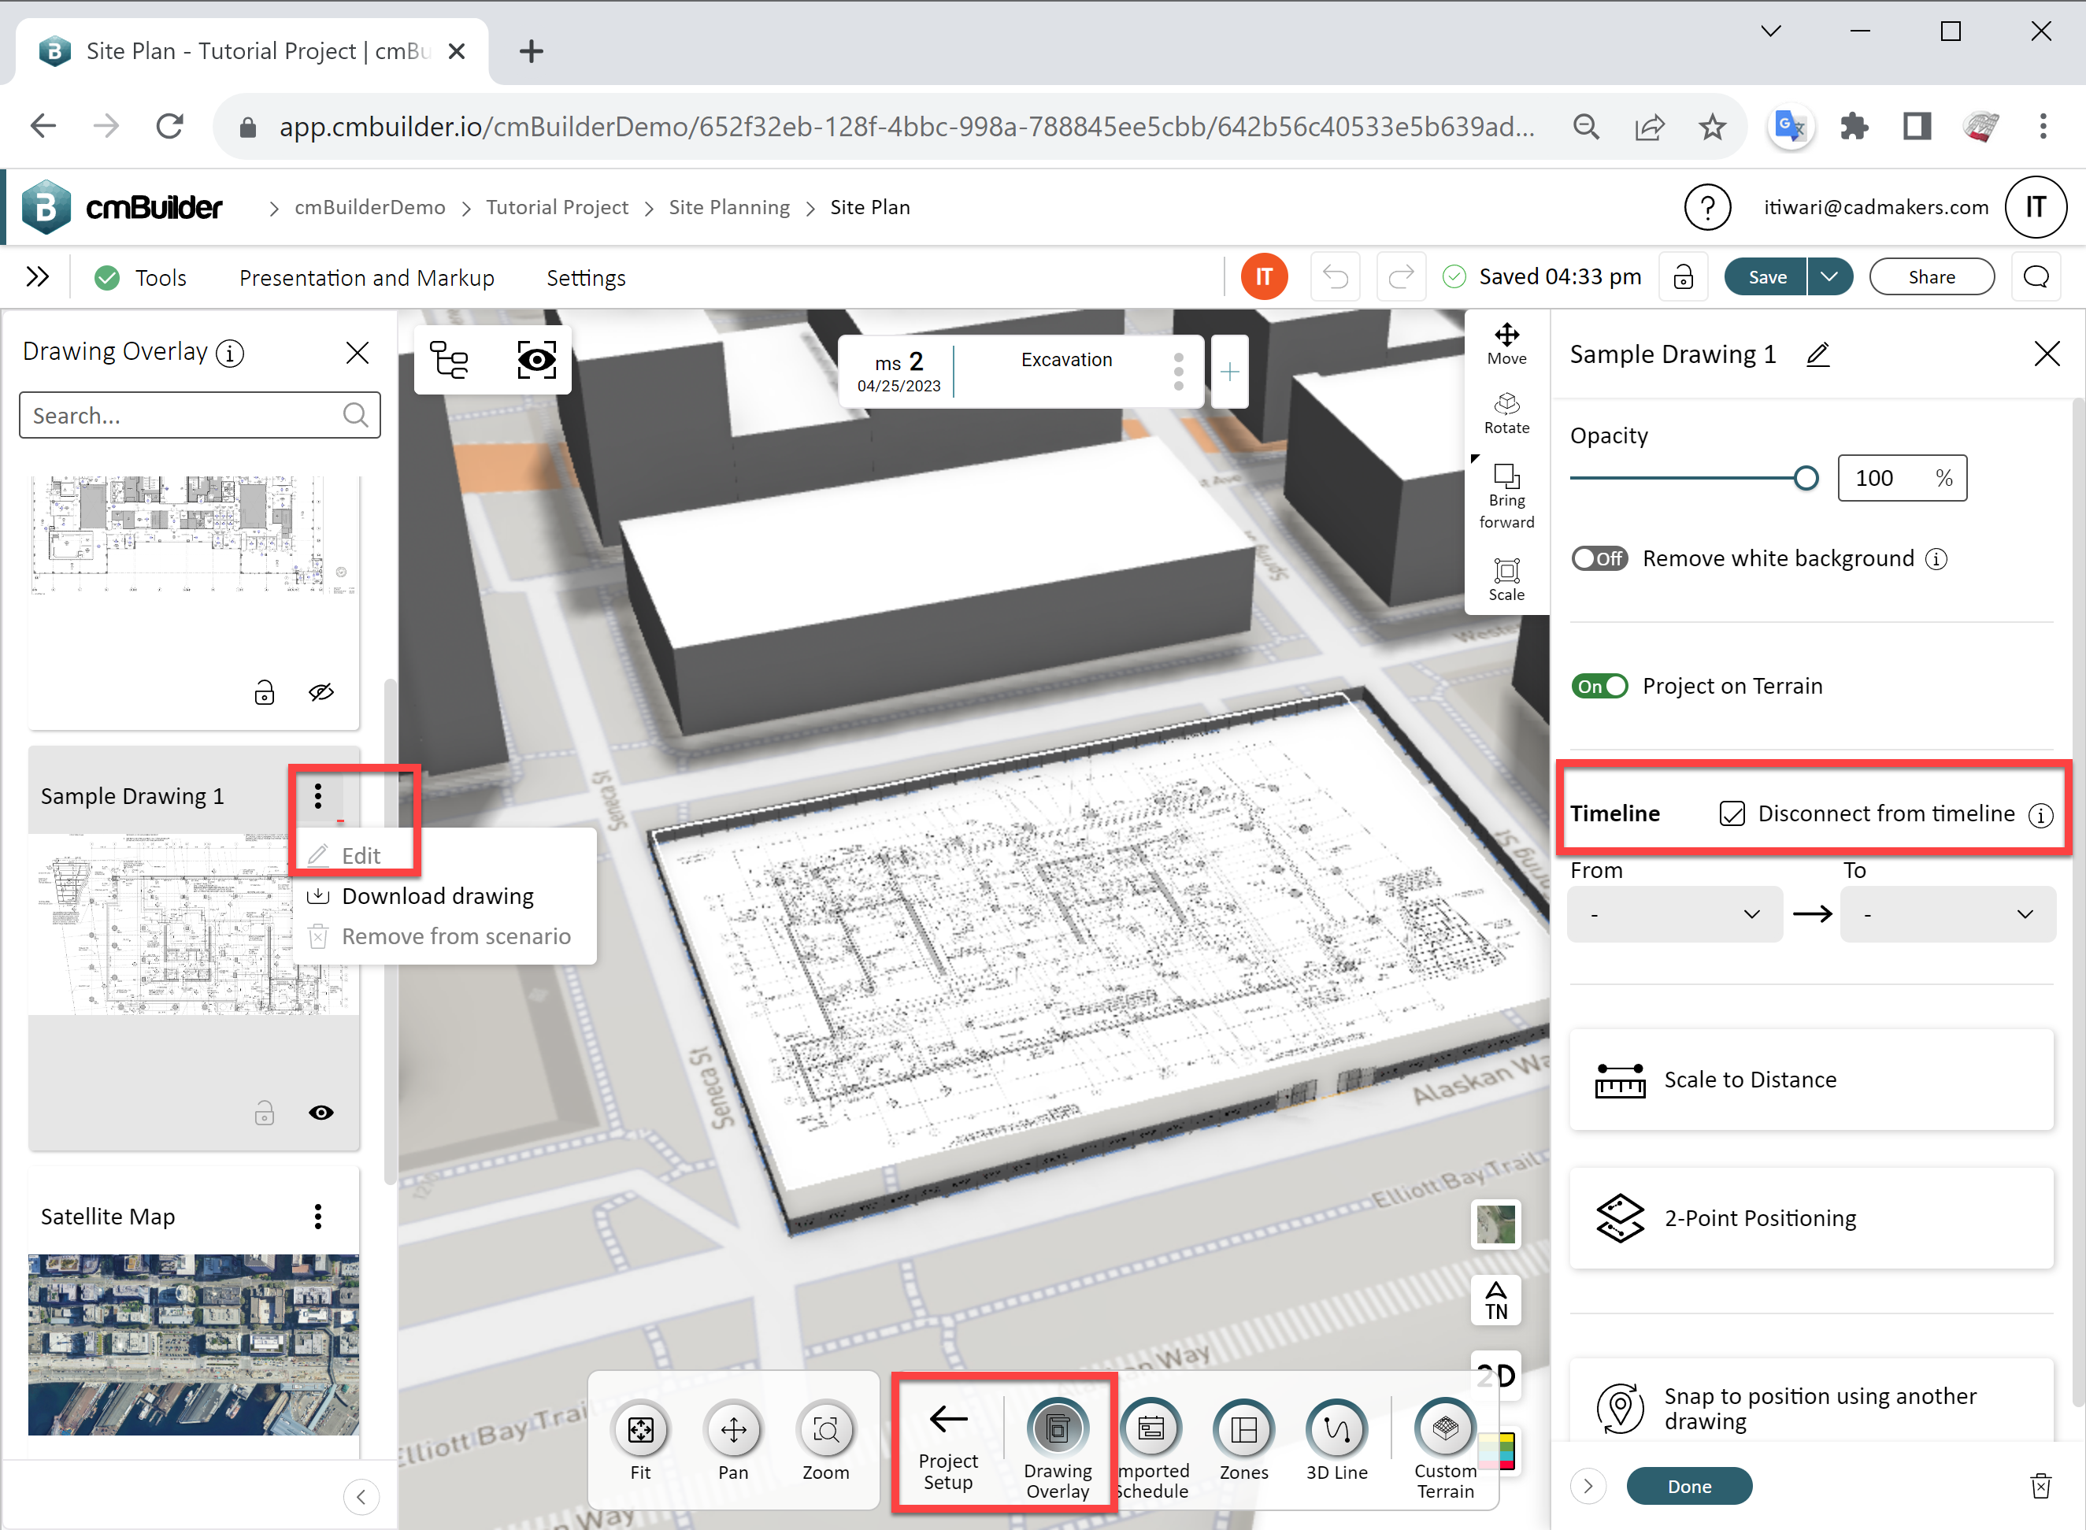Screen dimensions: 2086x1530
Task: Expand the Save button dropdown
Action: click(x=1829, y=276)
